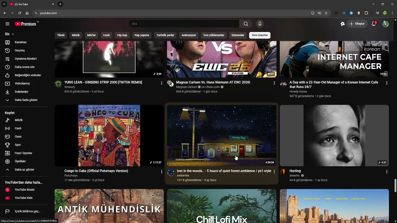
Task: Click the page vertical scrollbar thumb
Action: tap(395, 186)
